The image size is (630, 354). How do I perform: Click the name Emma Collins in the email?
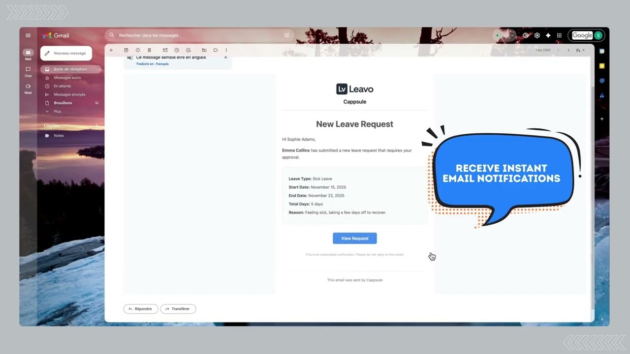click(x=296, y=150)
